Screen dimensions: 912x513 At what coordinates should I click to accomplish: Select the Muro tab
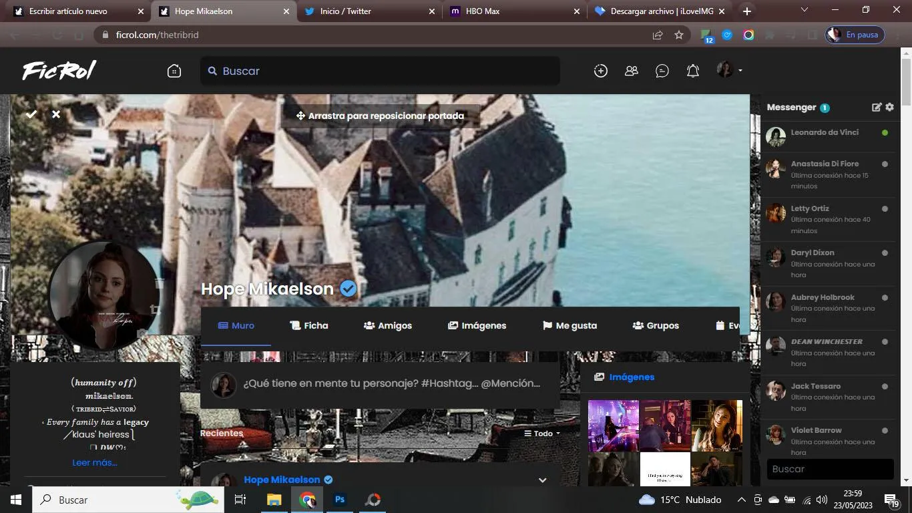(x=236, y=326)
